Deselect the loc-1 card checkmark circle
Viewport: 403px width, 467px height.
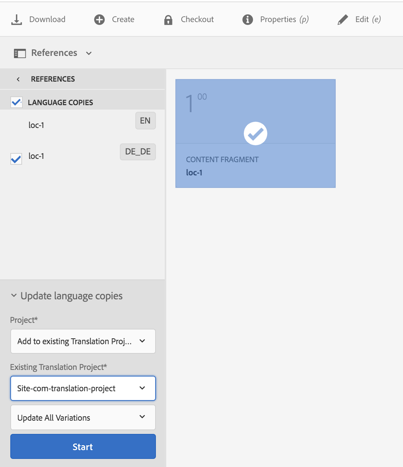pyautogui.click(x=255, y=133)
